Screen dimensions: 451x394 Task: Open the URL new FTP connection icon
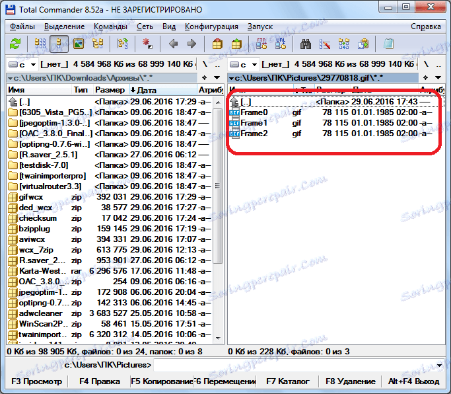tap(281, 44)
